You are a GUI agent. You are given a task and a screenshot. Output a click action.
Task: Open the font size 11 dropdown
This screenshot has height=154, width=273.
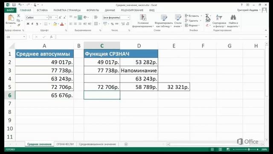56,18
